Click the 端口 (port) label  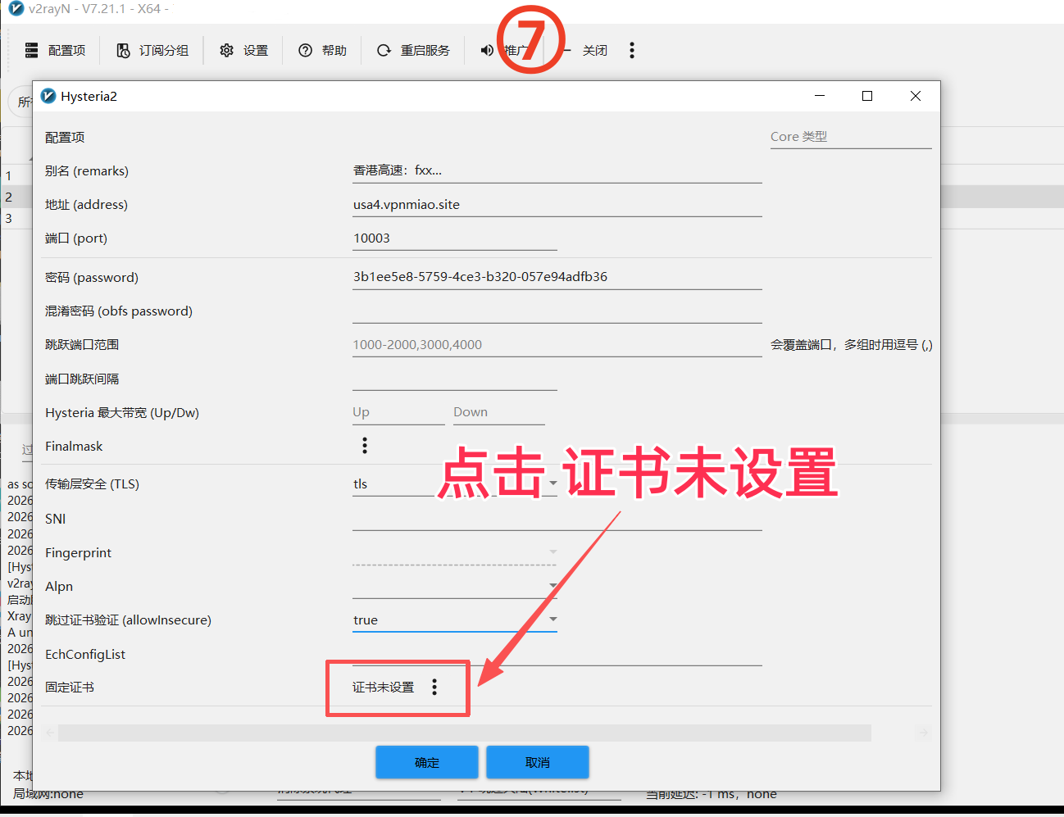pyautogui.click(x=76, y=238)
